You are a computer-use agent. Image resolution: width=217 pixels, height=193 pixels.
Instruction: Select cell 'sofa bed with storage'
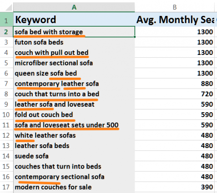(74, 32)
